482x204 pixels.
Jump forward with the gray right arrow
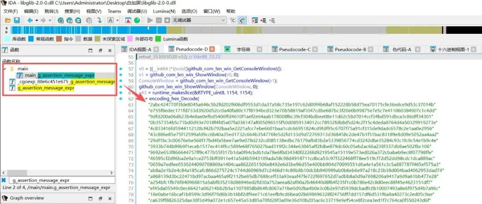coord(43,20)
